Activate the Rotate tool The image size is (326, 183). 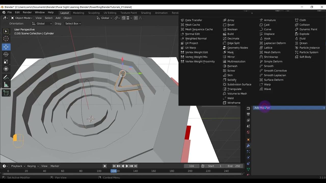[6, 54]
